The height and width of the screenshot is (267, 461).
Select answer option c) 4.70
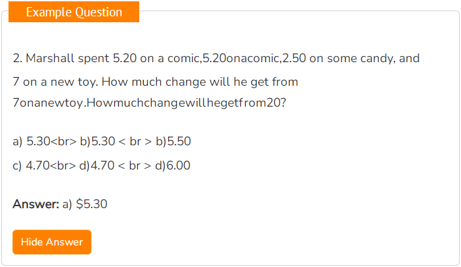tap(31, 166)
